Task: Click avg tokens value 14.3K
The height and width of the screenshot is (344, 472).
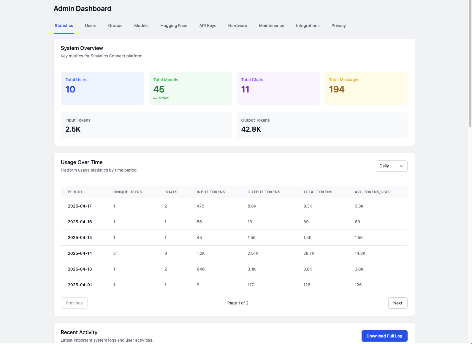Action: pyautogui.click(x=360, y=253)
